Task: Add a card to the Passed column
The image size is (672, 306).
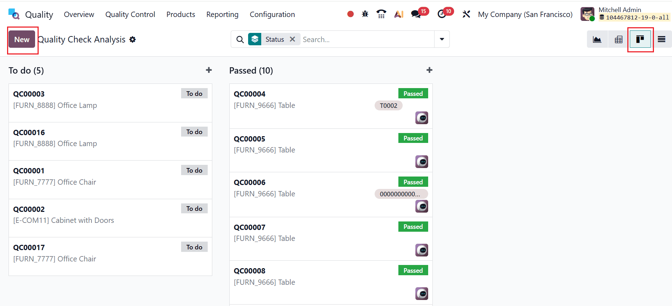Action: tap(429, 70)
